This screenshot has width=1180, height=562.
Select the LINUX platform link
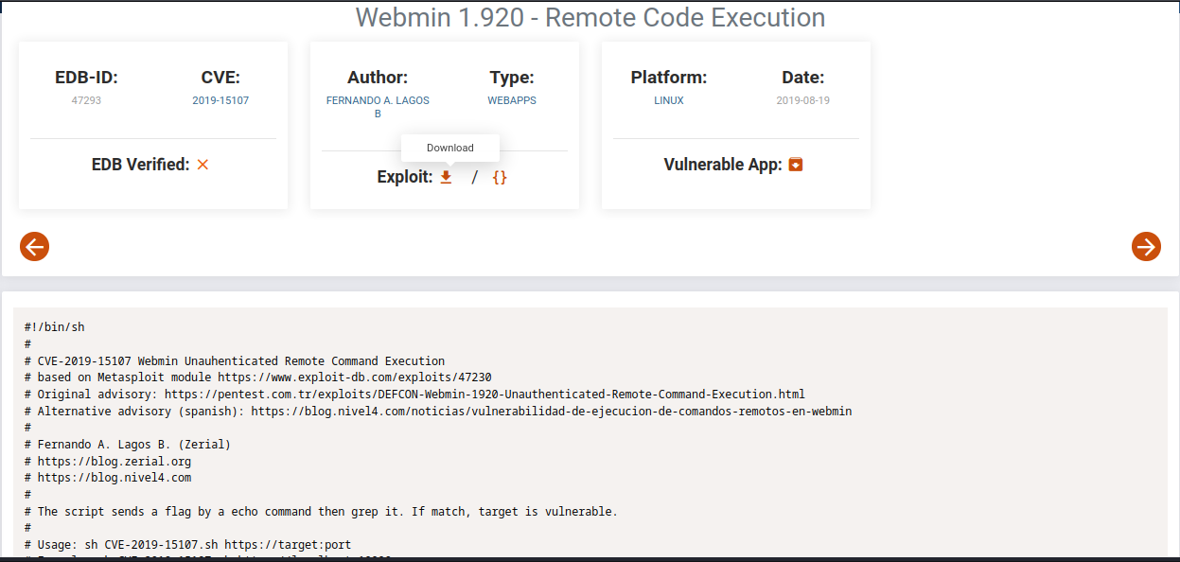(669, 100)
